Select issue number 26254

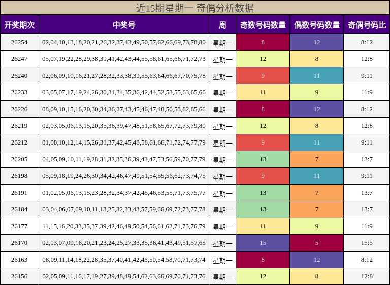(x=19, y=42)
